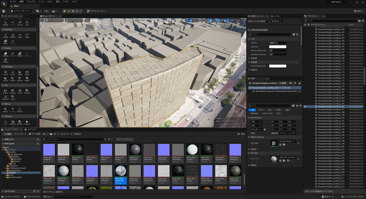The height and width of the screenshot is (199, 366).
Task: Open the viewport hamburger options menu
Action: [x=42, y=20]
